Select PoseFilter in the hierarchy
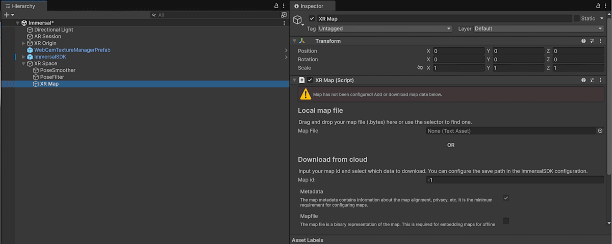This screenshot has width=612, height=244. tap(52, 77)
